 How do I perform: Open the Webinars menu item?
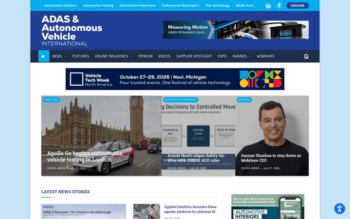point(265,56)
